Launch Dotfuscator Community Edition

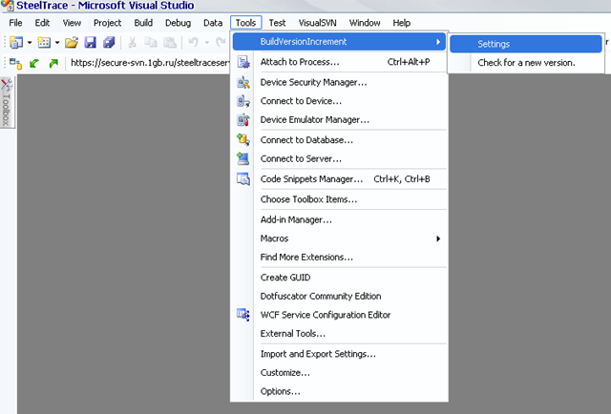339,296
